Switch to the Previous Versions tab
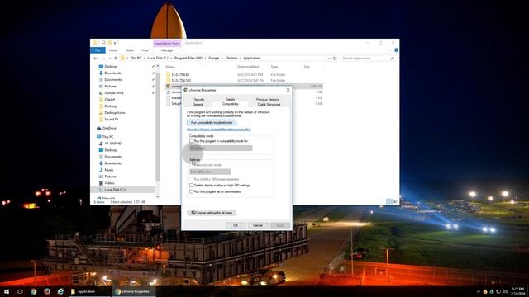The image size is (529, 297). tap(268, 100)
